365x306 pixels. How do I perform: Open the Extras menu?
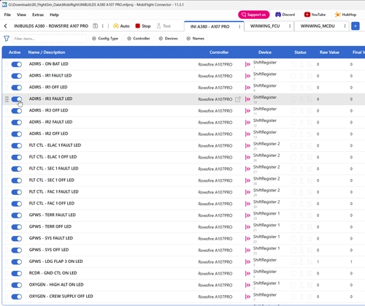coord(38,15)
